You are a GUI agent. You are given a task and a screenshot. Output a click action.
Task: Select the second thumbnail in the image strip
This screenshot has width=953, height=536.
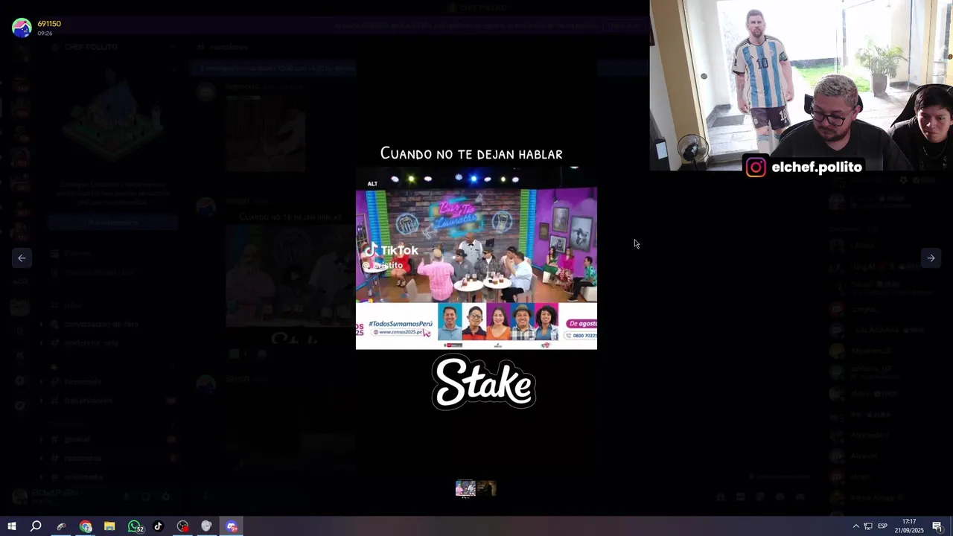click(486, 488)
